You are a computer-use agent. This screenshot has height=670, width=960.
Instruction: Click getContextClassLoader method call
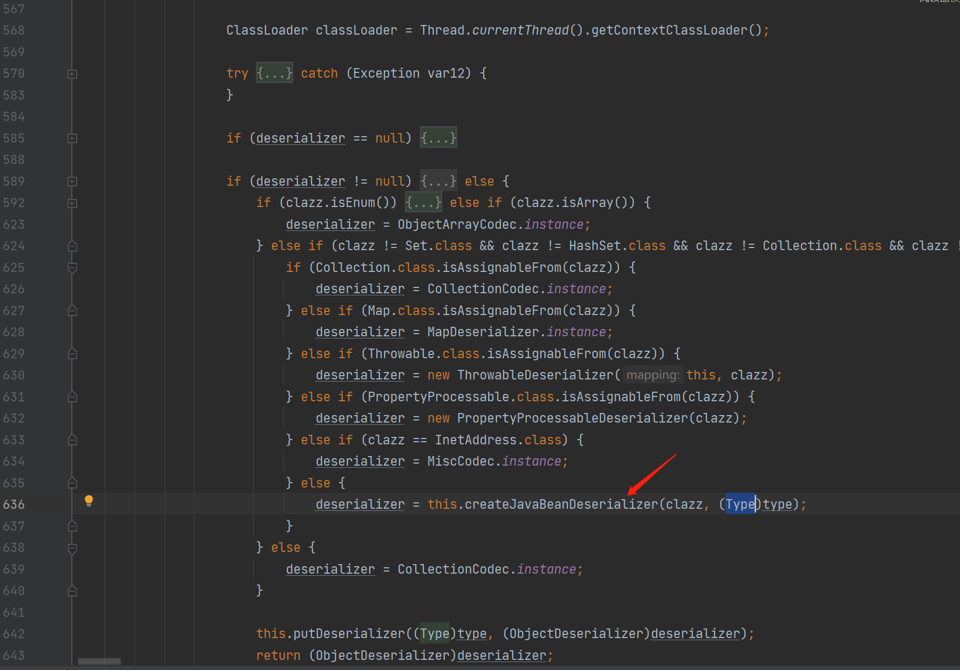click(x=669, y=30)
